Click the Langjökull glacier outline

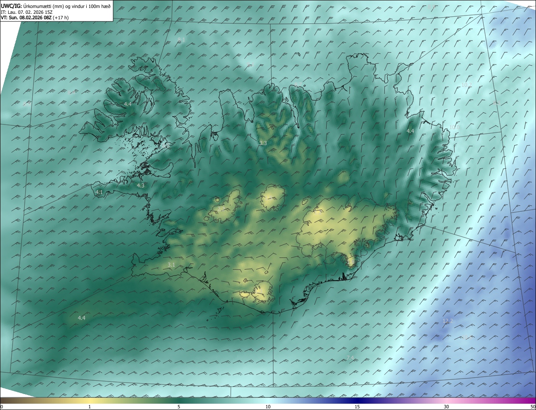pos(224,207)
